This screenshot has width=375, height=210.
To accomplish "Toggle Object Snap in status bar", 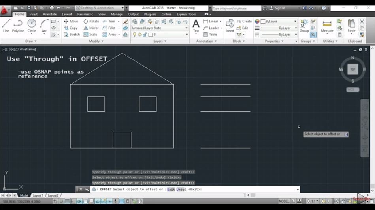I will point(85,201).
